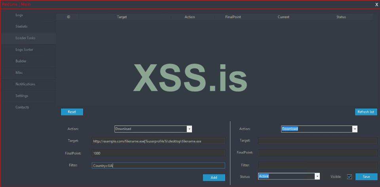Focus the FinalPoint field containing 1000
The height and width of the screenshot is (187, 380).
point(158,153)
